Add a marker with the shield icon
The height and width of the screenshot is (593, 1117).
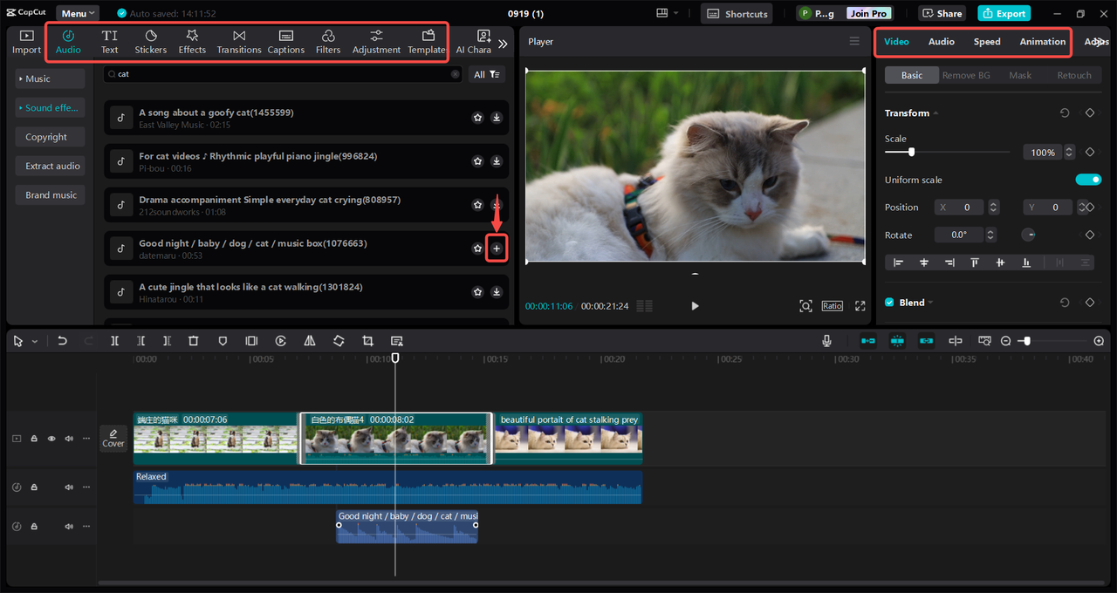223,341
